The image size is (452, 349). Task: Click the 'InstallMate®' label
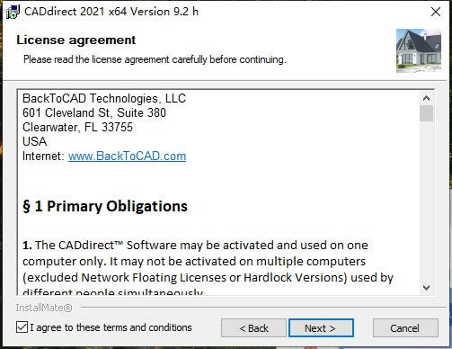[x=44, y=308]
